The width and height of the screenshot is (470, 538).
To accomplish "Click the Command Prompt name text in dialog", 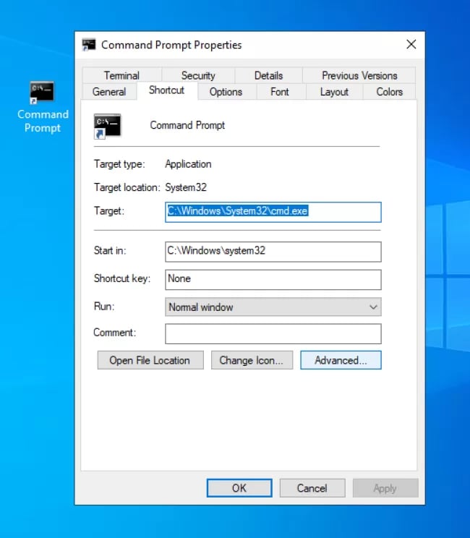I will [x=187, y=125].
